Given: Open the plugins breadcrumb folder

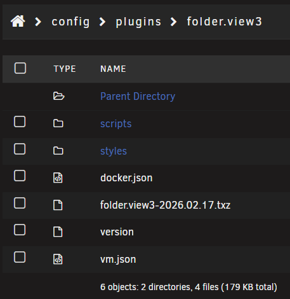Looking at the screenshot, I should pos(138,22).
